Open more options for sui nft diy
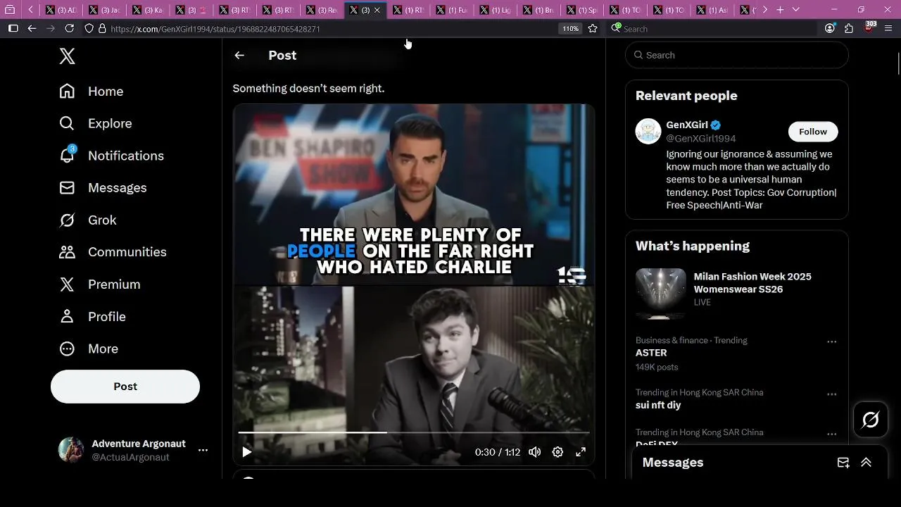The width and height of the screenshot is (901, 507). point(831,394)
